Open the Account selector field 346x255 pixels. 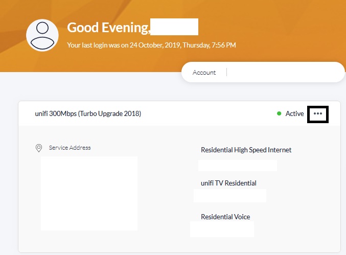pos(263,72)
